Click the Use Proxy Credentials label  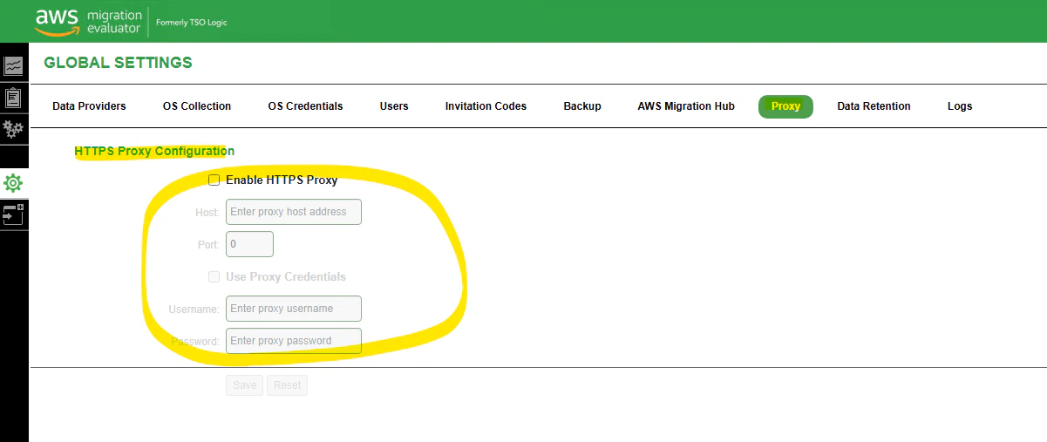click(286, 277)
